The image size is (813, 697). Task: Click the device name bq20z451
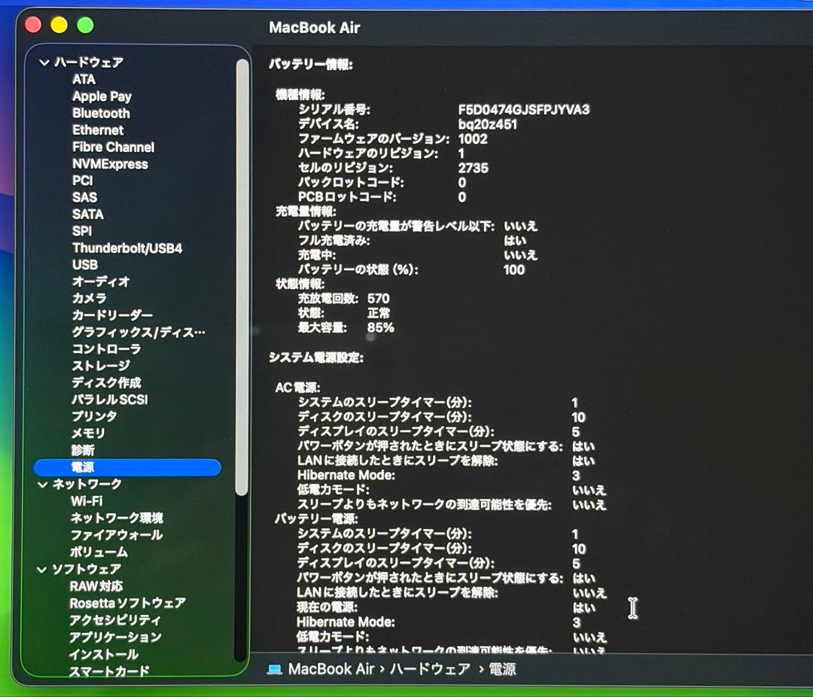tap(487, 124)
